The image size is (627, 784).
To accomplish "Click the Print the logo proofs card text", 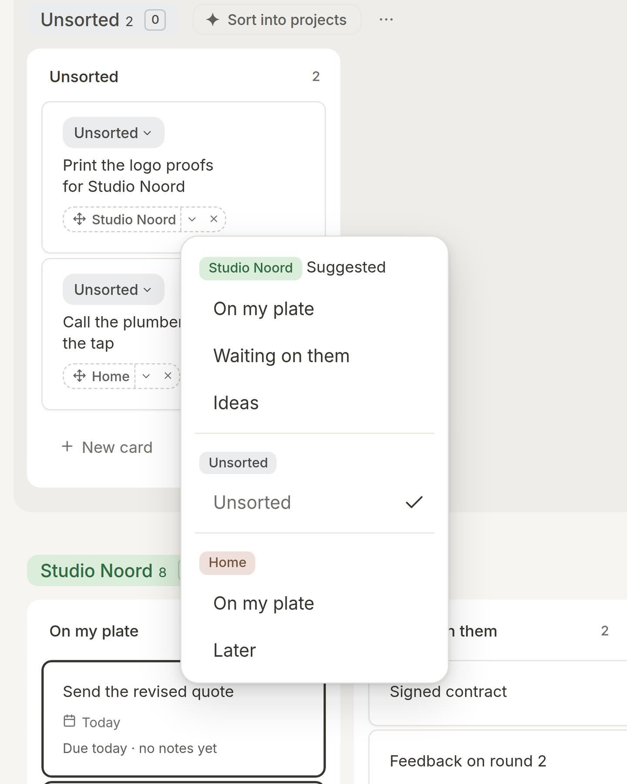I will pos(138,176).
